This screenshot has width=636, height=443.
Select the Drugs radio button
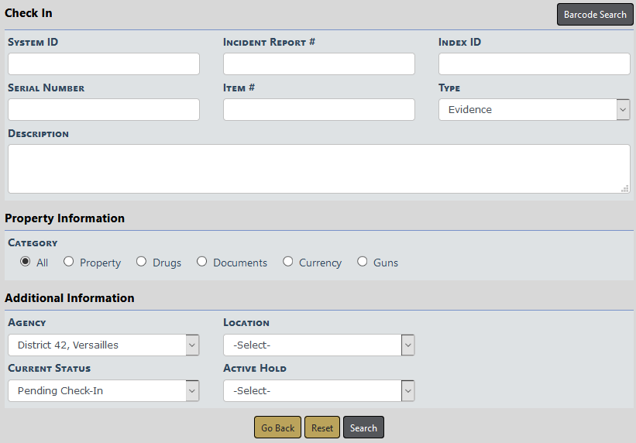(141, 262)
